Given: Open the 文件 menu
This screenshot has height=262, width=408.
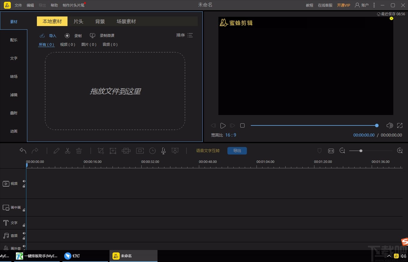Looking at the screenshot, I should click(18, 5).
